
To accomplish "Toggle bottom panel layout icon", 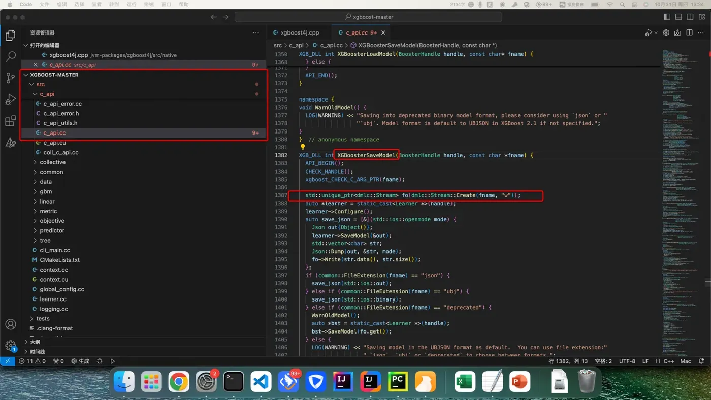I will (678, 17).
